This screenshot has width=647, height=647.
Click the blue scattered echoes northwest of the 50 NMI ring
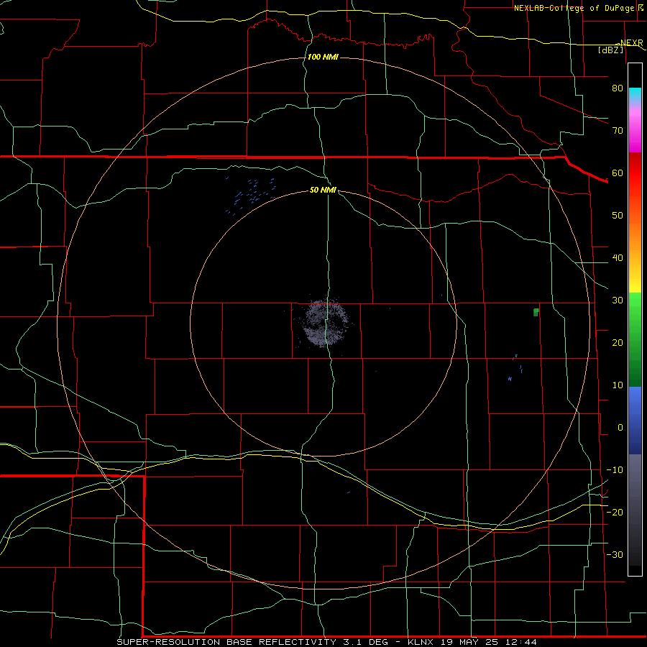pos(252,196)
